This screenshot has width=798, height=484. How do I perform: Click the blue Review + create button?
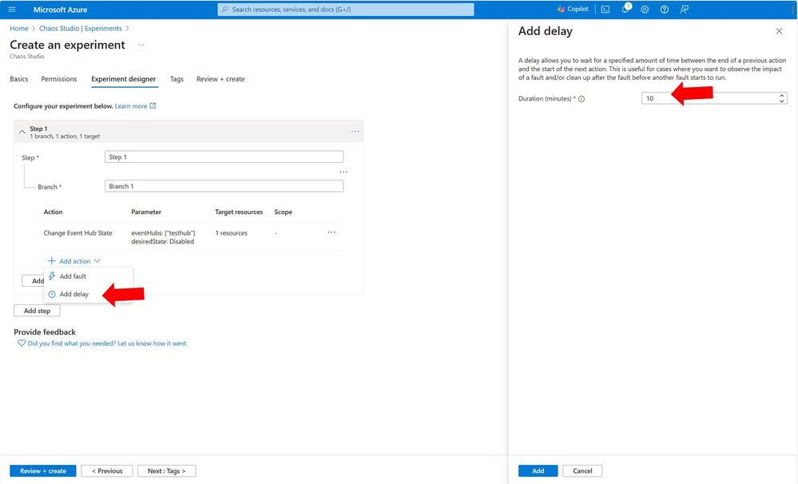[43, 470]
